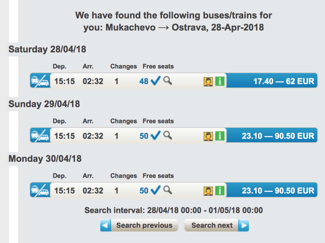Click the green info icon for Saturday
This screenshot has width=325, height=243.
coord(220,82)
